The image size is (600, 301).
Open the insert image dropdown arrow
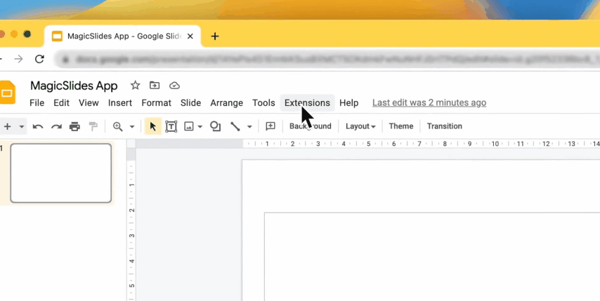pyautogui.click(x=200, y=126)
